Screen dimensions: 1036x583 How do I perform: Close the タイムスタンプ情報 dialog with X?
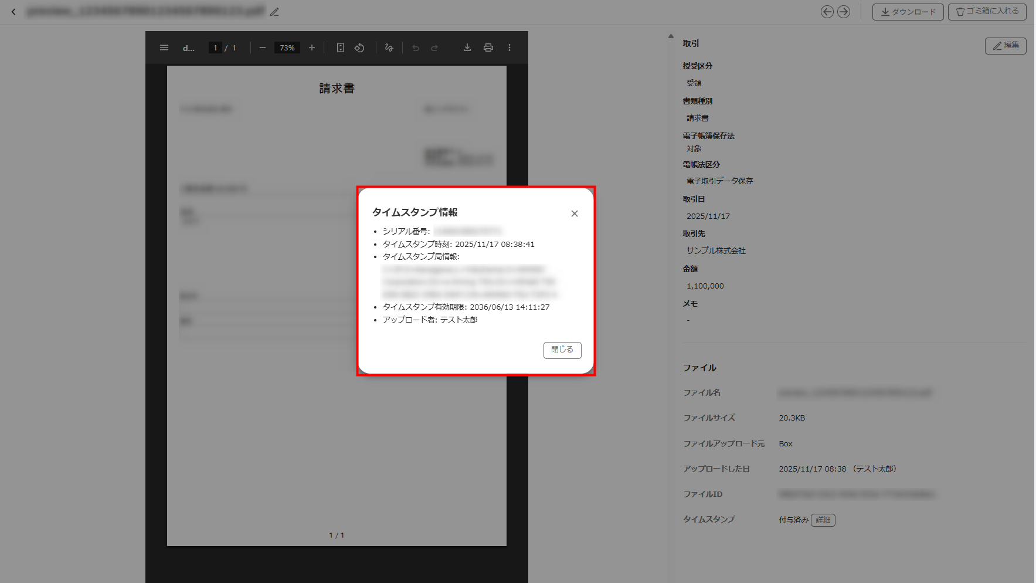575,213
